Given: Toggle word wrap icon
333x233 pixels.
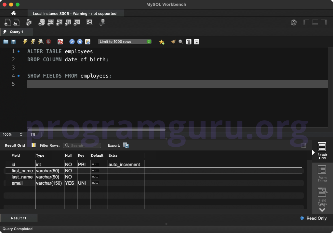Looking at the screenshot, I should 196,42.
